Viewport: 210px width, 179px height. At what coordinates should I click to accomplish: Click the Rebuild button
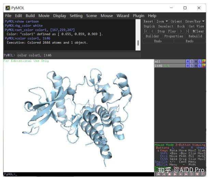point(195,36)
